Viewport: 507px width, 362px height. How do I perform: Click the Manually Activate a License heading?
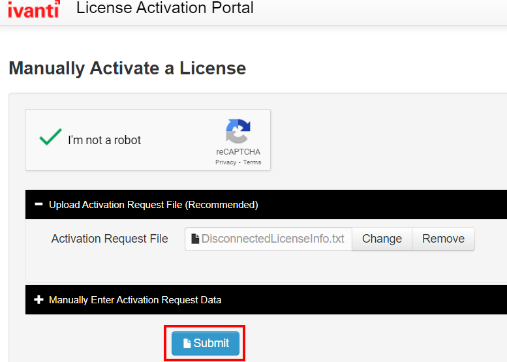127,68
